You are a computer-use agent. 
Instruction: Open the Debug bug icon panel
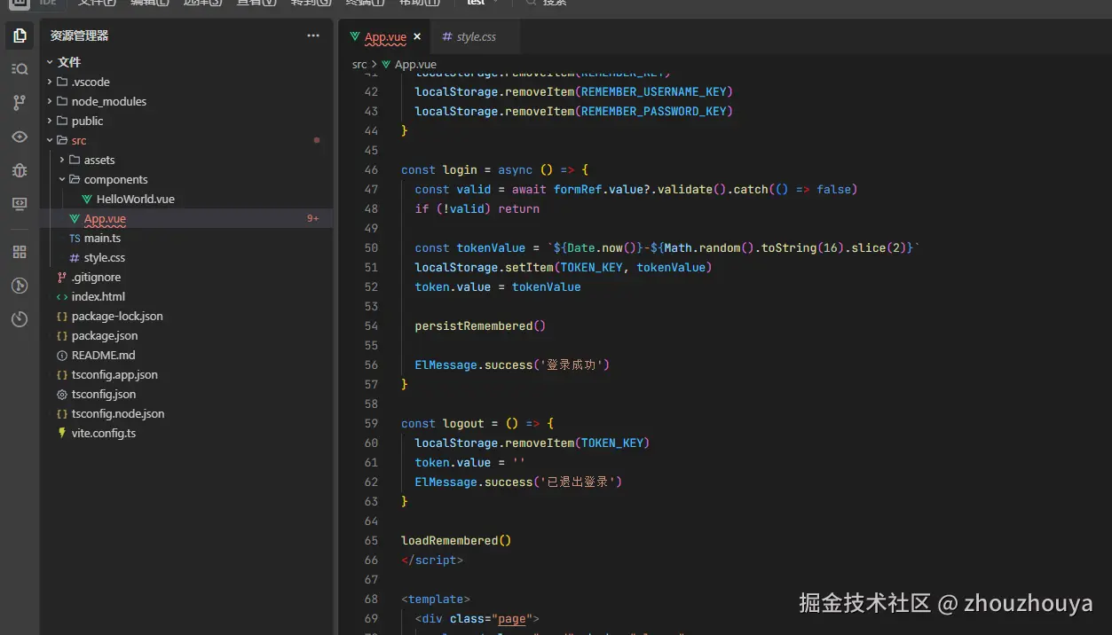[x=20, y=170]
